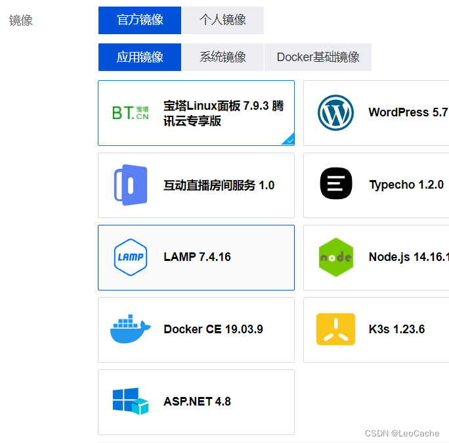
Task: Select the 应用镜像 tab
Action: coord(140,57)
